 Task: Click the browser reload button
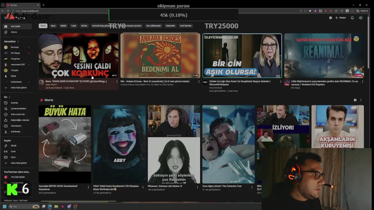pyautogui.click(x=8, y=11)
